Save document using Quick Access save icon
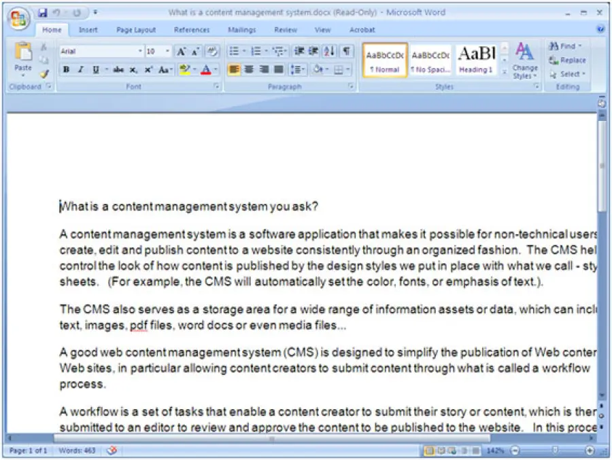Viewport: 612px width, 460px height. tap(43, 12)
